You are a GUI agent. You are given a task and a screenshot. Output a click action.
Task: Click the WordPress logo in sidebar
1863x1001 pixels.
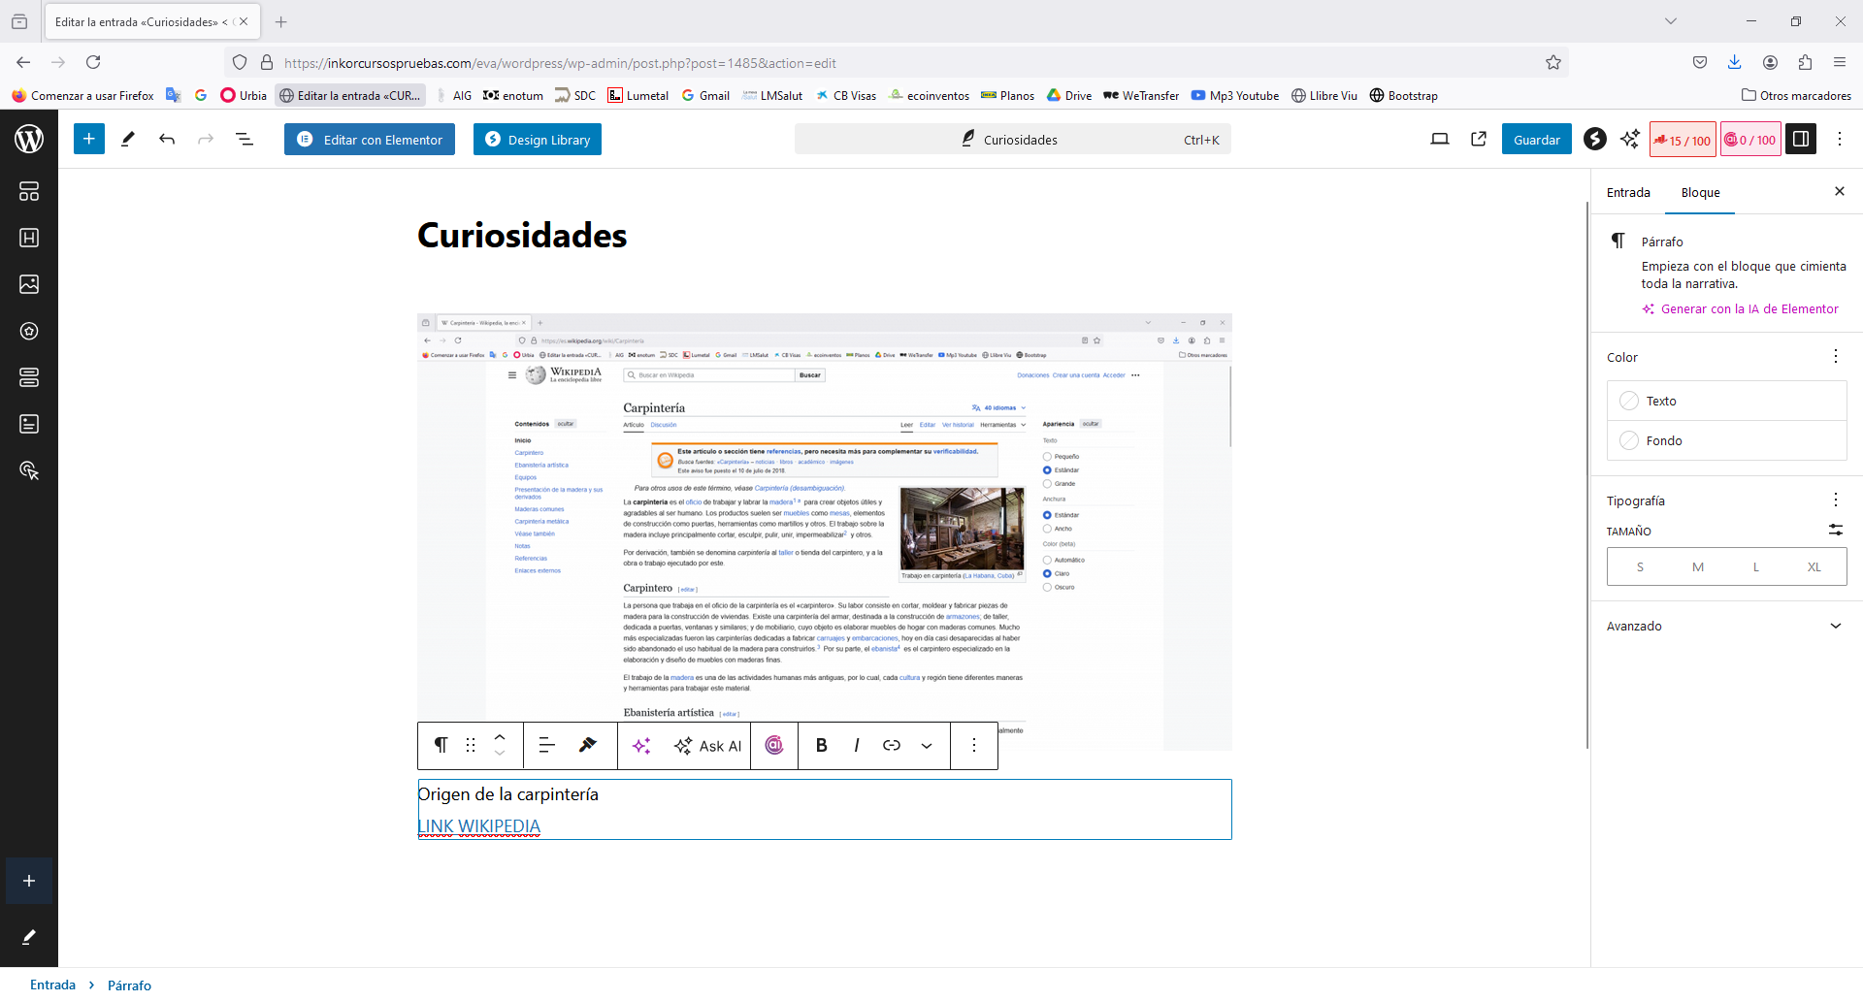pyautogui.click(x=29, y=140)
